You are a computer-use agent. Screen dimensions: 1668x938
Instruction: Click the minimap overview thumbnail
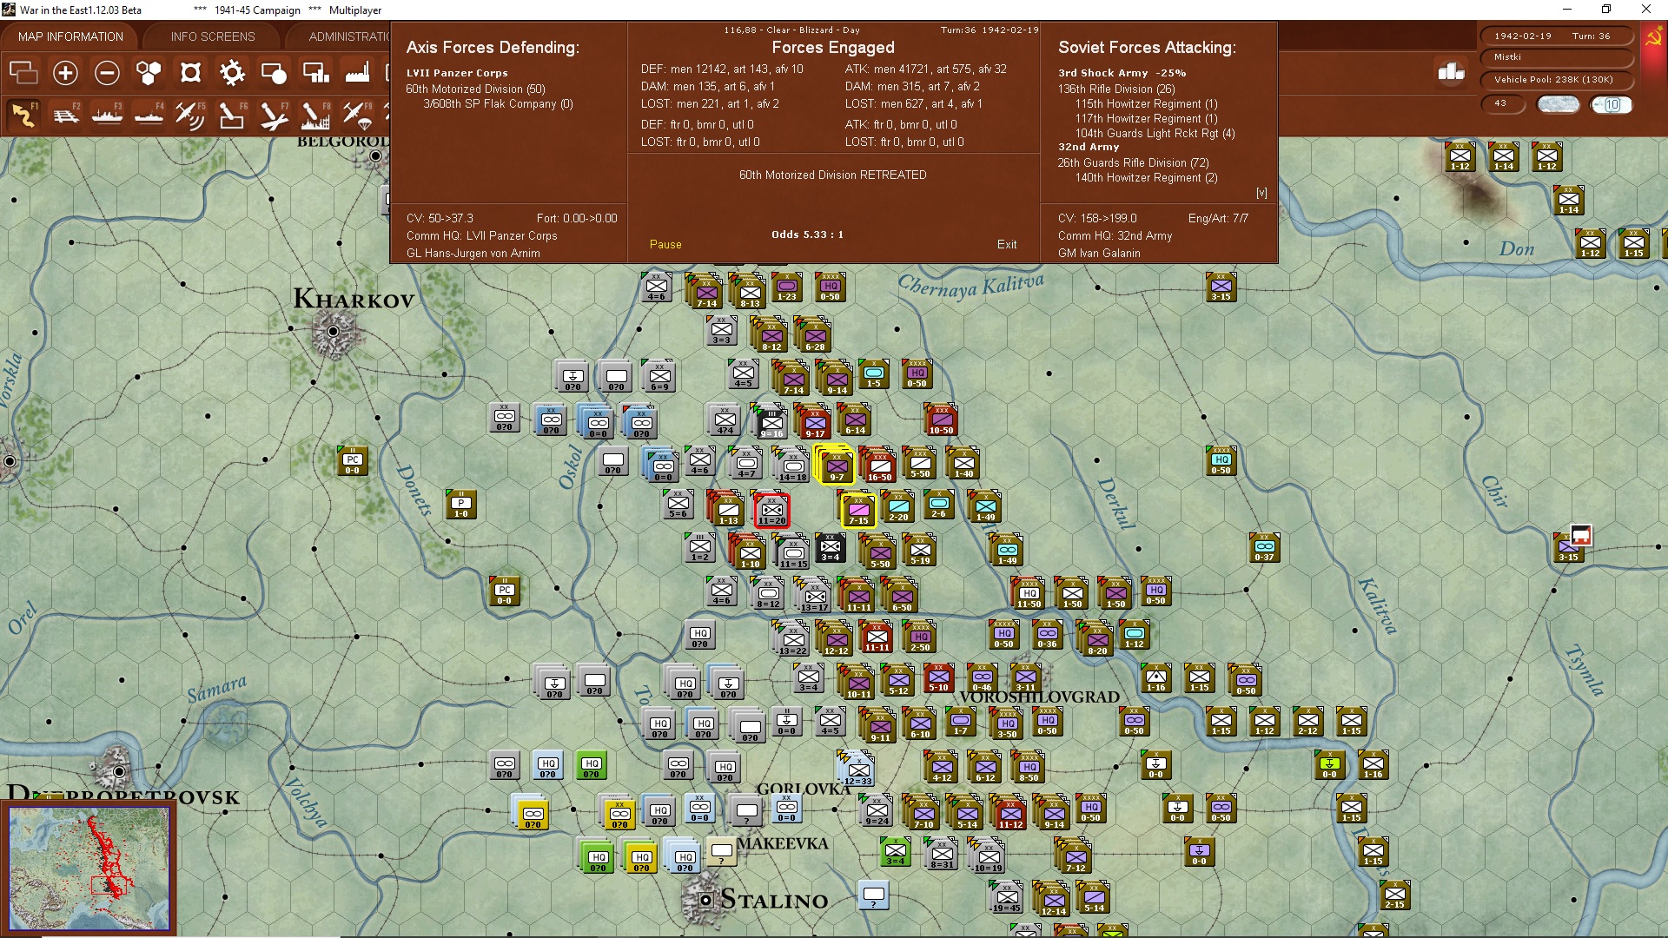click(x=89, y=869)
